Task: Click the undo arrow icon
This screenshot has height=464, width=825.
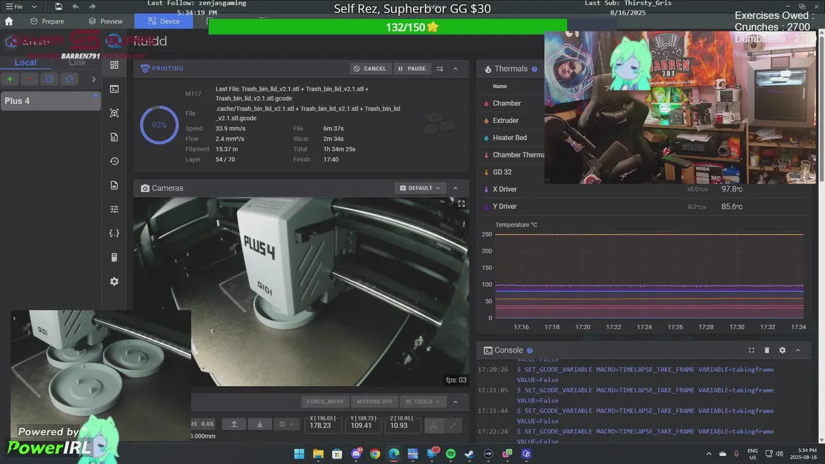Action: tap(75, 6)
